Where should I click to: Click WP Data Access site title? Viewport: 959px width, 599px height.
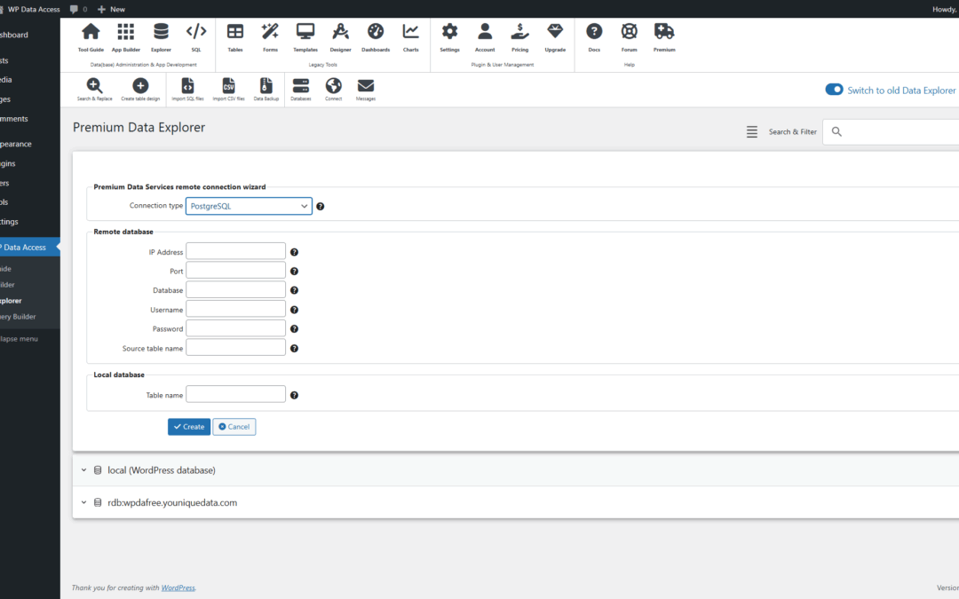tap(33, 9)
